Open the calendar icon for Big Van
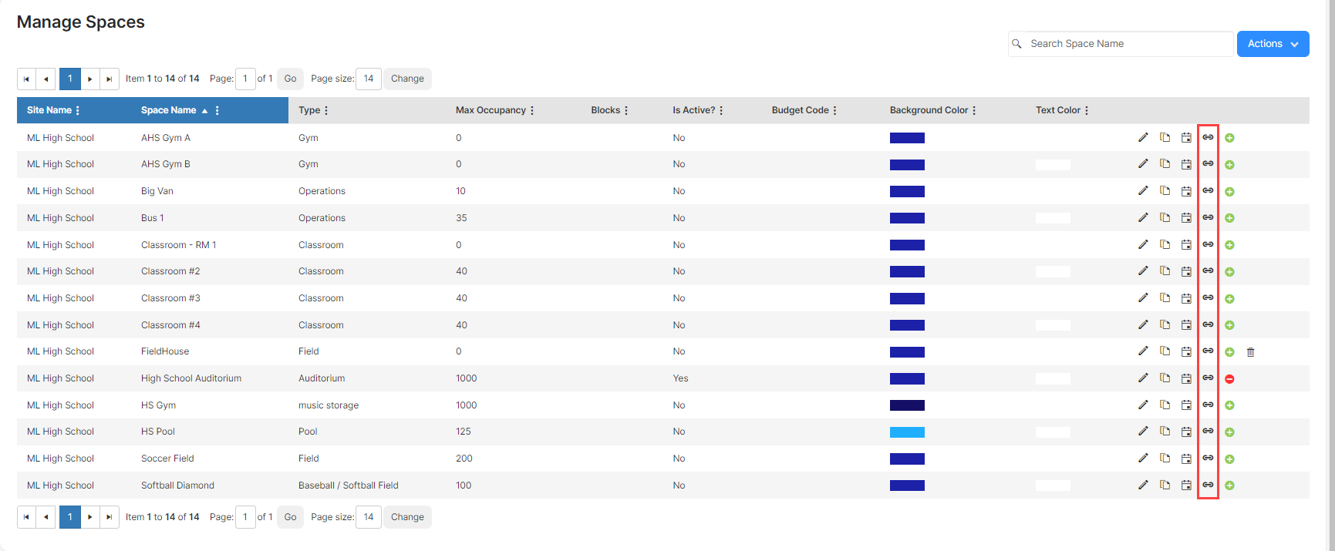Image resolution: width=1335 pixels, height=551 pixels. tap(1186, 191)
